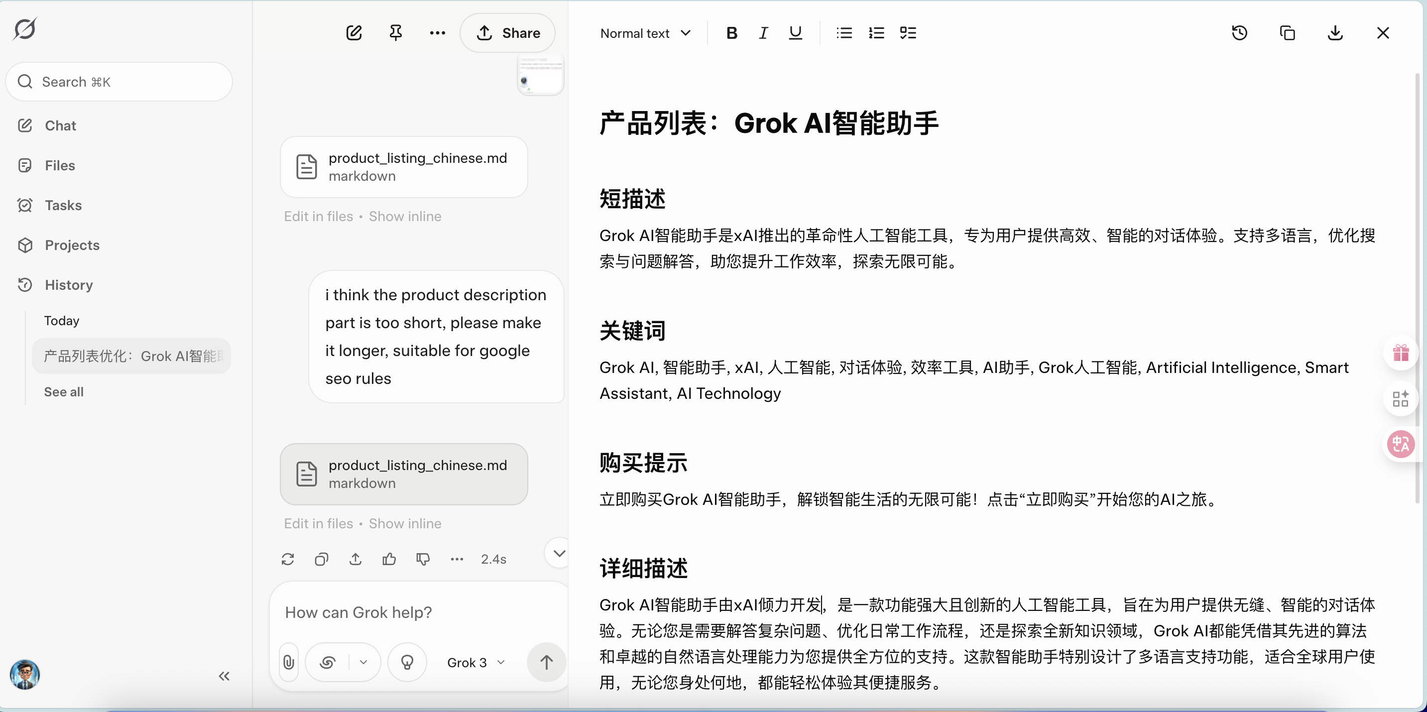Focus the Search field
The image size is (1427, 712).
click(x=119, y=82)
